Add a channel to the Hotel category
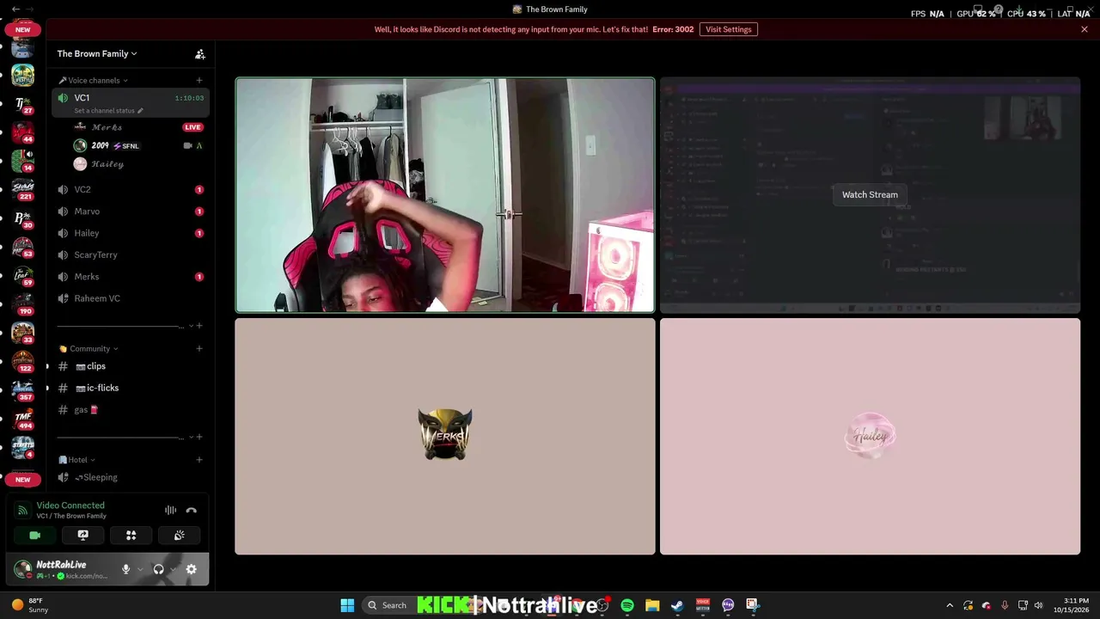Image resolution: width=1100 pixels, height=619 pixels. click(199, 459)
